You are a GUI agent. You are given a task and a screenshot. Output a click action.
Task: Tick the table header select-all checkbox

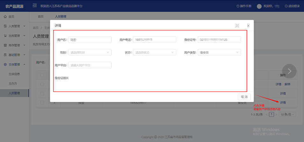click(x=42, y=75)
